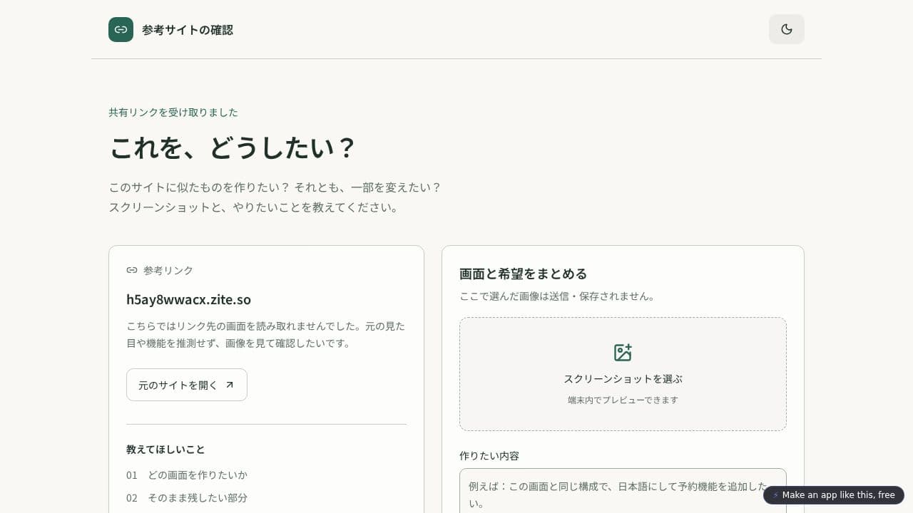Viewport: 913px width, 513px height.
Task: Click the 参考リンク label text
Action: pos(168,270)
